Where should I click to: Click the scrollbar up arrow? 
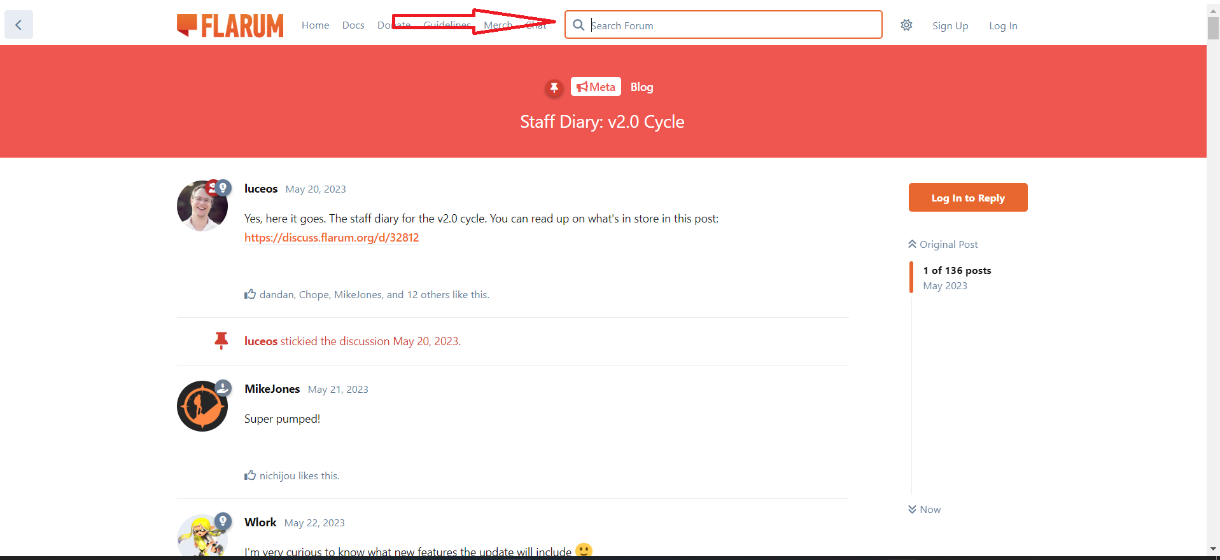(1214, 10)
